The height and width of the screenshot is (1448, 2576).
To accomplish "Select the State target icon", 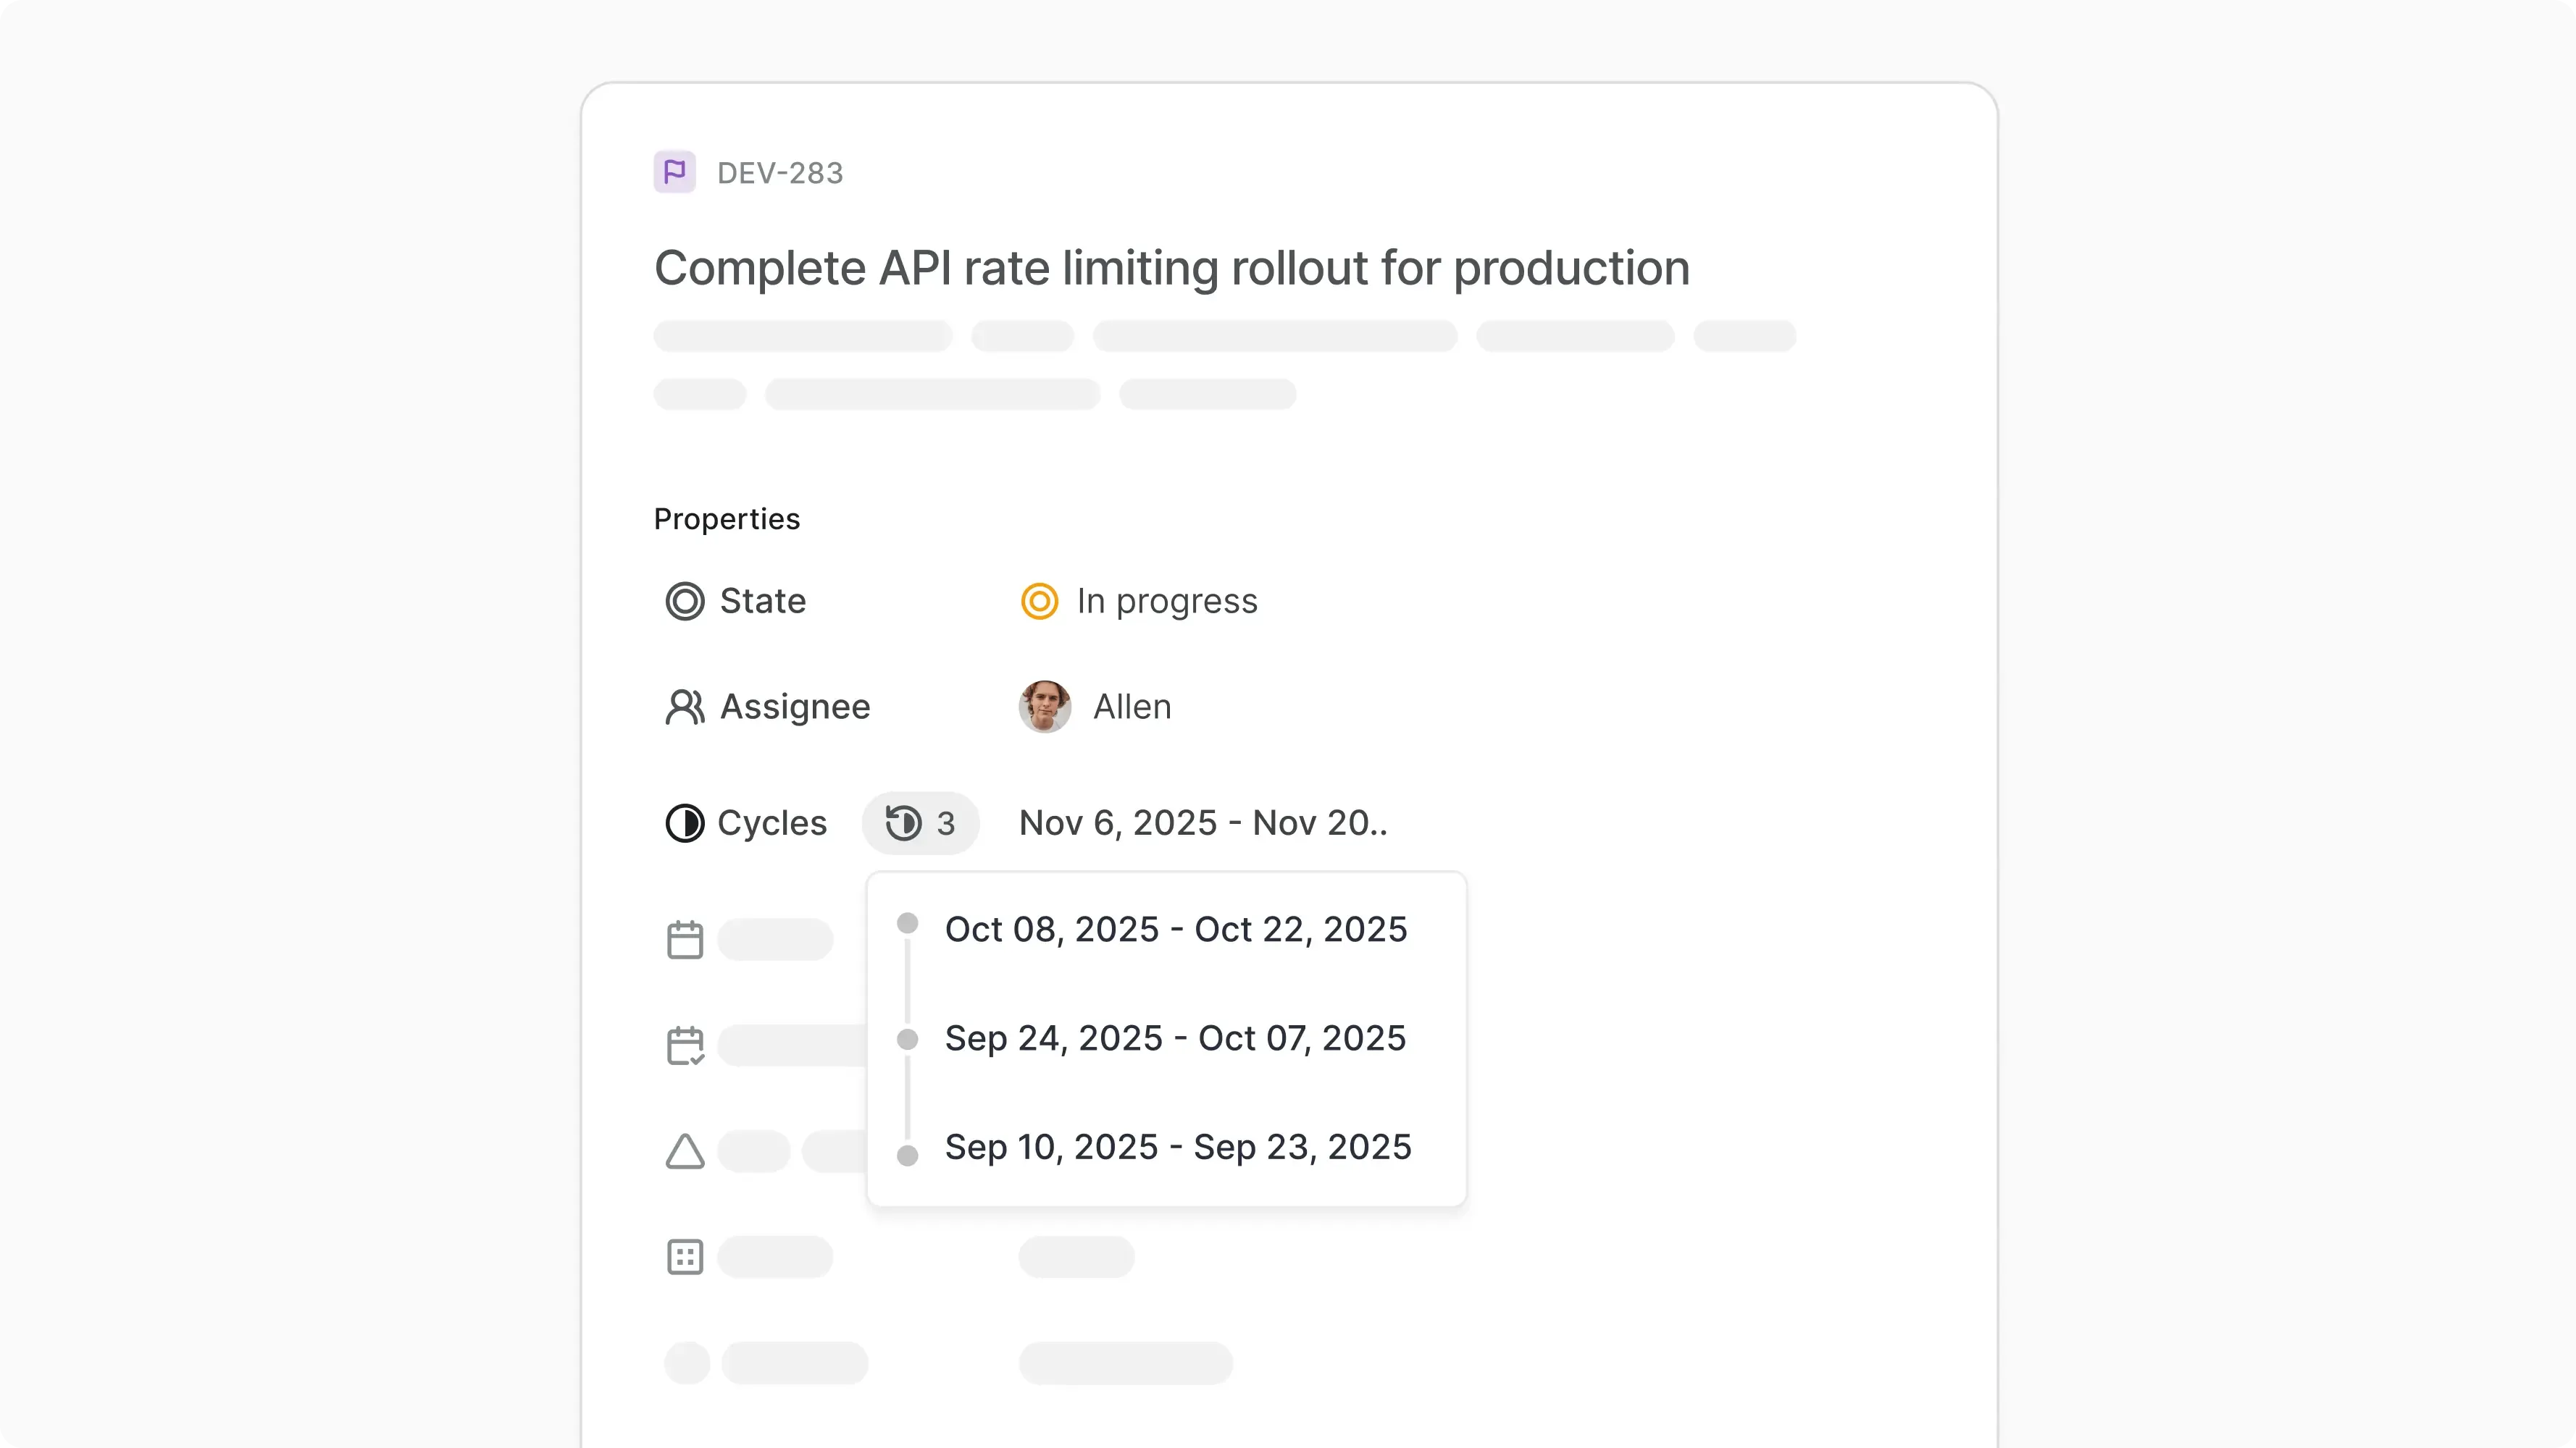I will [x=684, y=601].
